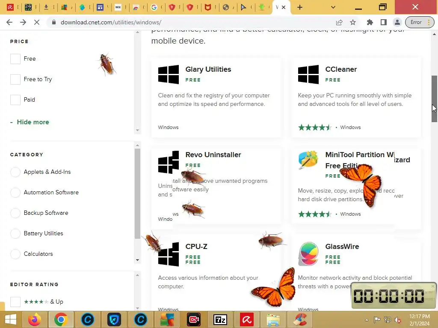The height and width of the screenshot is (328, 438).
Task: Check the Paid price filter
Action: click(15, 100)
